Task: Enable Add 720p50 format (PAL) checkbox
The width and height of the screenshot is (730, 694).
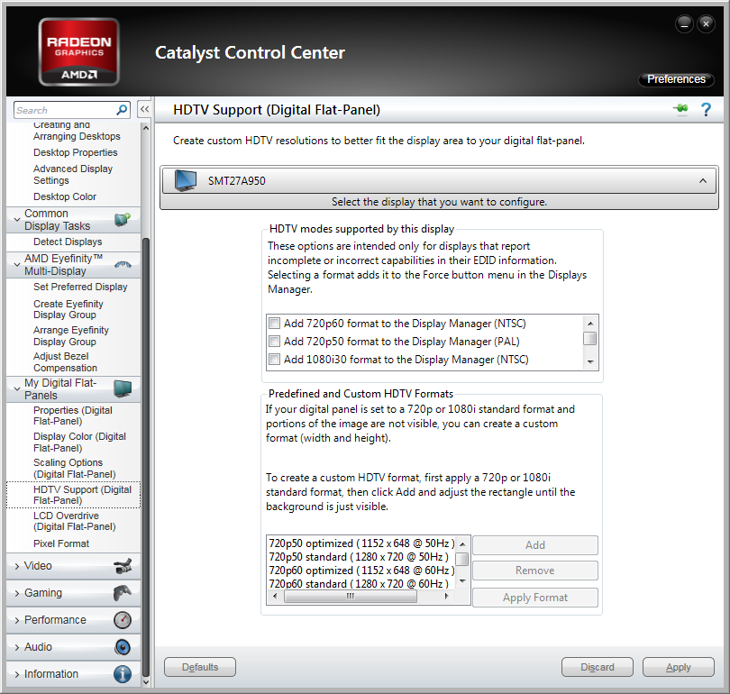Action: pyautogui.click(x=274, y=342)
